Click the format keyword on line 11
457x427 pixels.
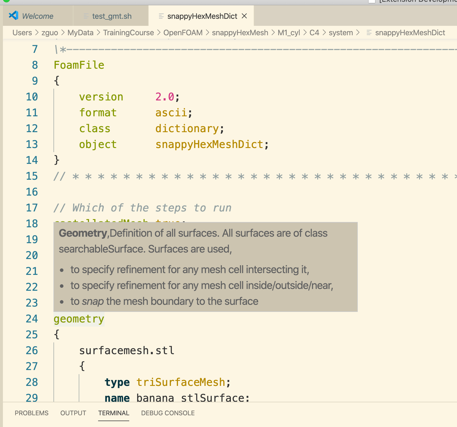(x=98, y=112)
